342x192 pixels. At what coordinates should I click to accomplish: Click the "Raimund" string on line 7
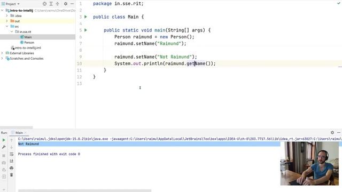[169, 44]
